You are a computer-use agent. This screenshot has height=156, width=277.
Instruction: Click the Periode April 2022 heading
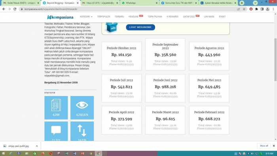(121, 112)
